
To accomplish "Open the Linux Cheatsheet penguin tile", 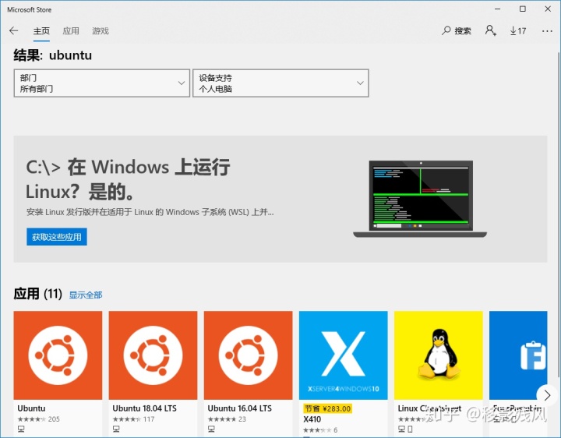I will (x=439, y=355).
